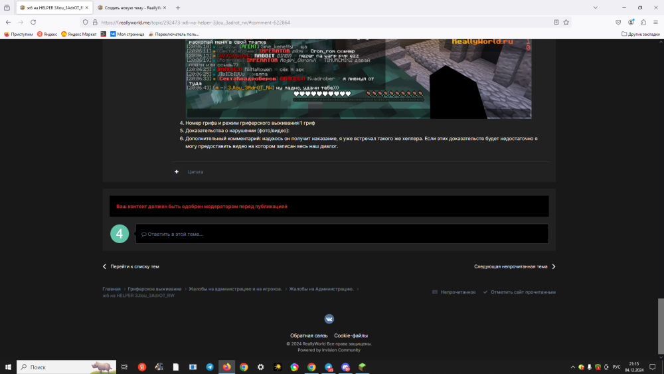Open the 'Cookie-файлы' footer link

[351, 335]
